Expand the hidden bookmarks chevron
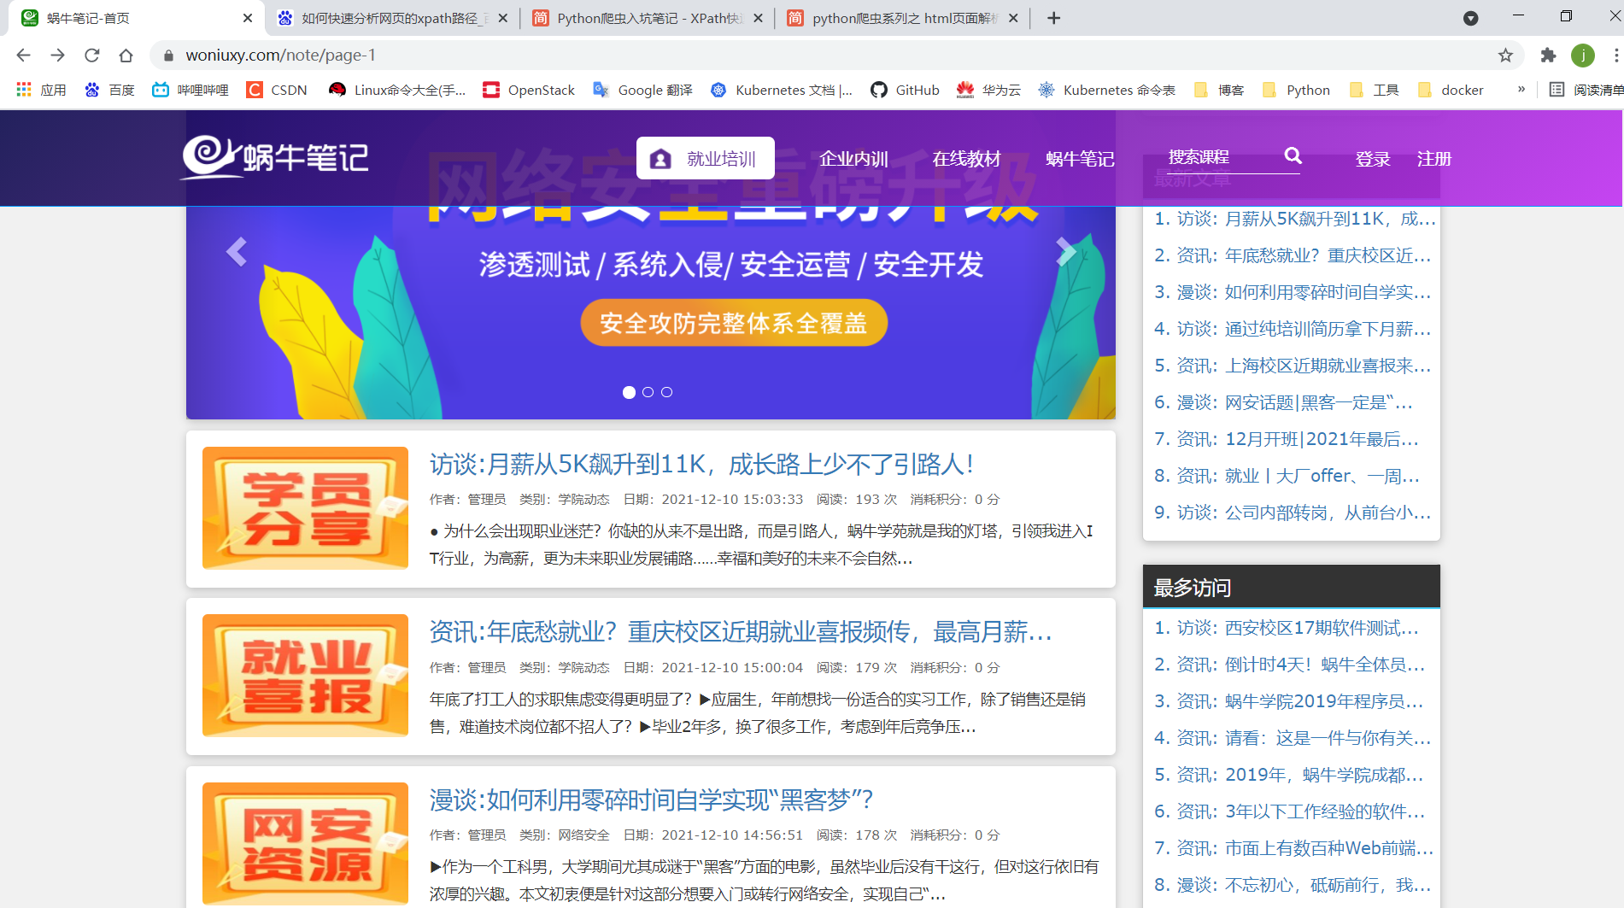 click(x=1521, y=89)
